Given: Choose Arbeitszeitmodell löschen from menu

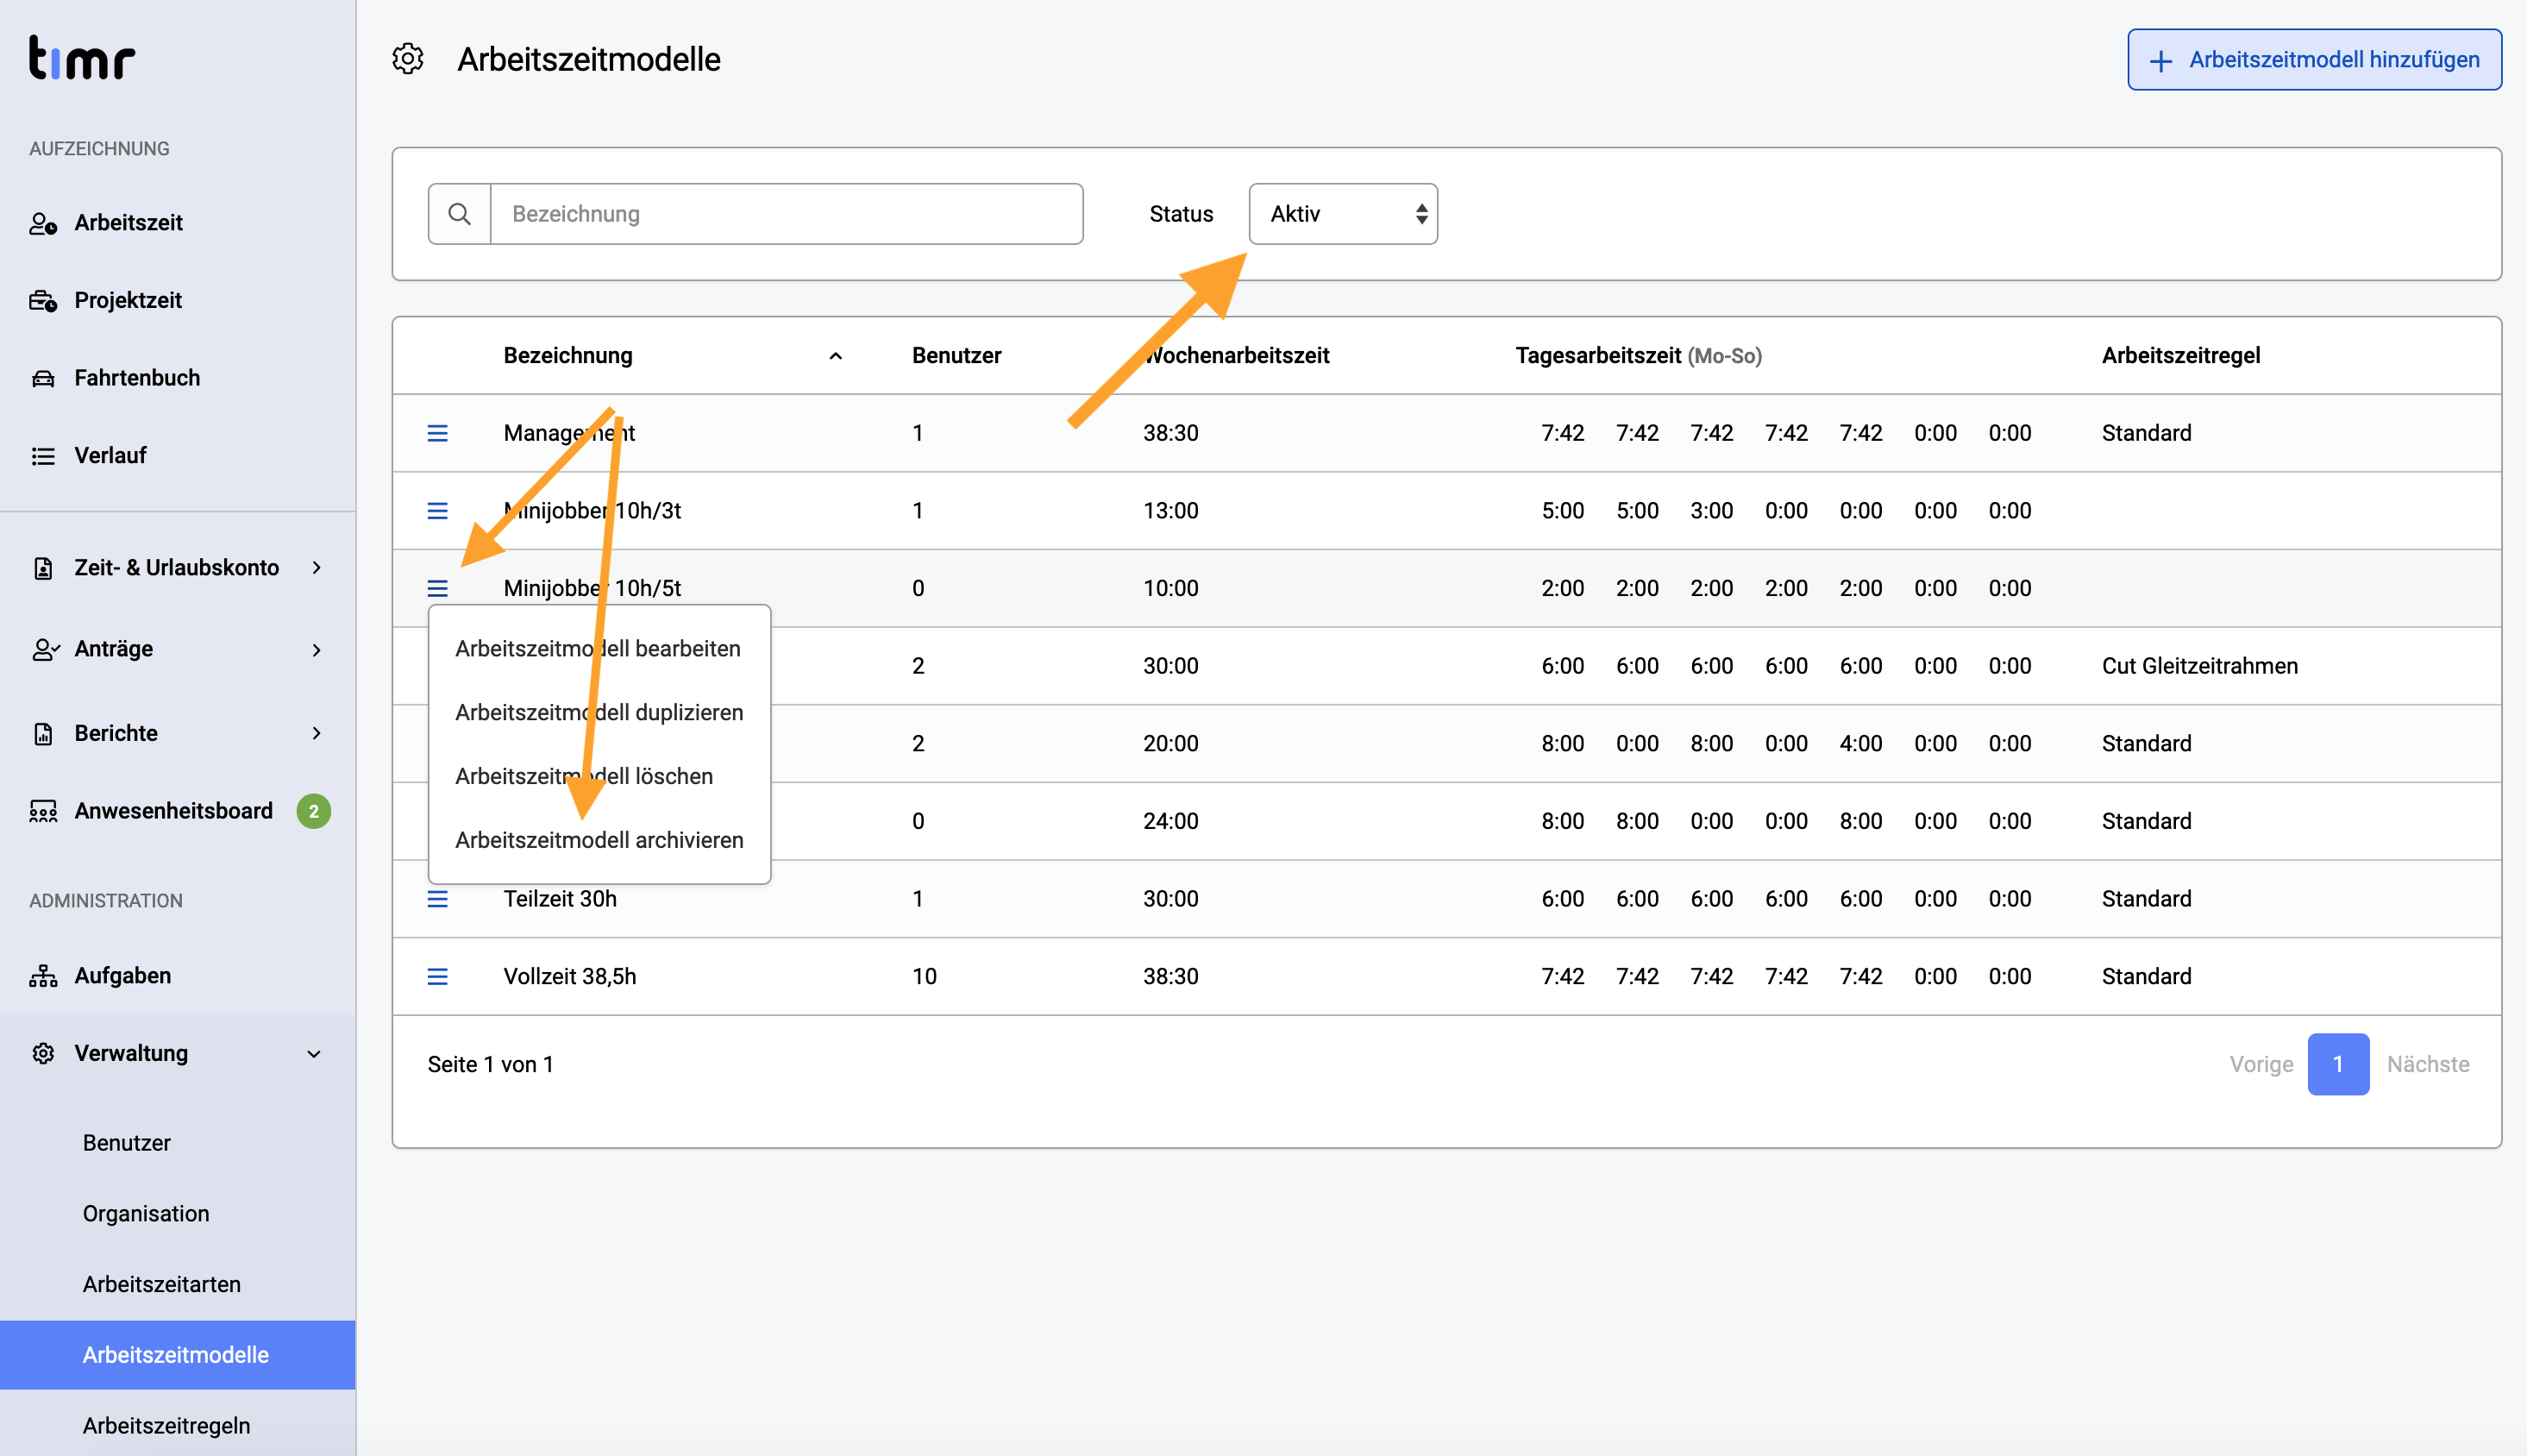Looking at the screenshot, I should click(584, 776).
